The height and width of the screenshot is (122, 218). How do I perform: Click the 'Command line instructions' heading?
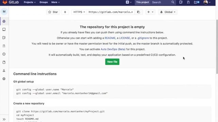tap(35, 74)
